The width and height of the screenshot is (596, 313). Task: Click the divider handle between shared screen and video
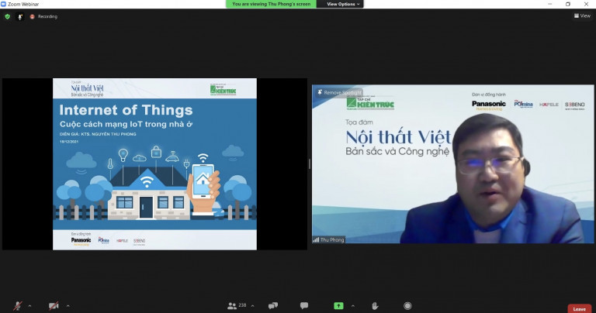tap(310, 163)
